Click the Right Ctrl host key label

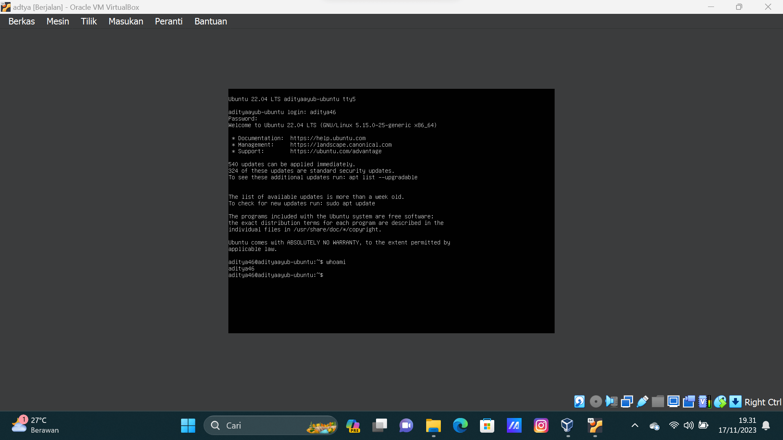[x=763, y=402]
